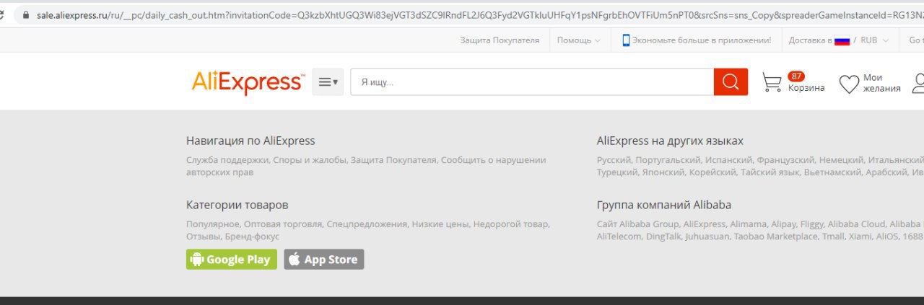Click the Мои желания link
924x305 pixels.
pos(882,83)
